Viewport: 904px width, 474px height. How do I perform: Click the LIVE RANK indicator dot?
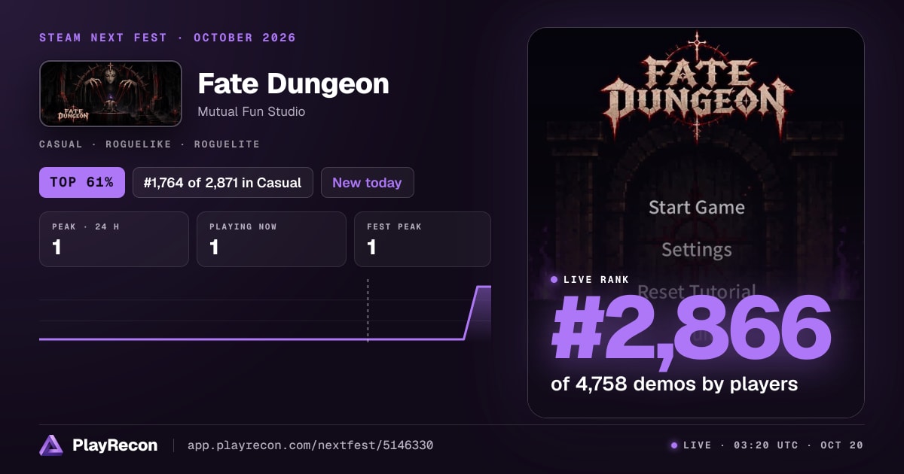pyautogui.click(x=554, y=279)
